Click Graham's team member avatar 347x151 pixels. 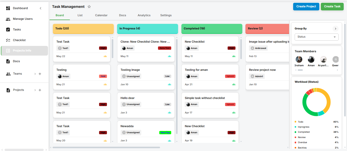299,59
